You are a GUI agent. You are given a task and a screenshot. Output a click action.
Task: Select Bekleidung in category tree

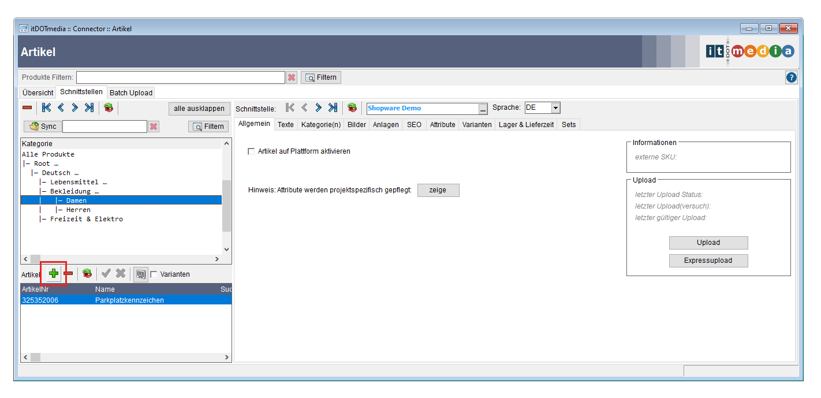[x=74, y=191]
